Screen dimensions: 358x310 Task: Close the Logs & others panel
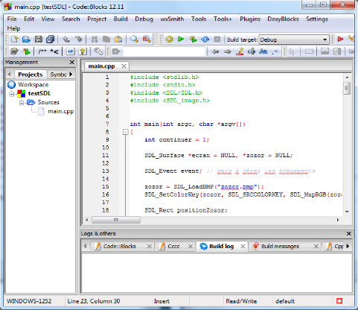[349, 233]
